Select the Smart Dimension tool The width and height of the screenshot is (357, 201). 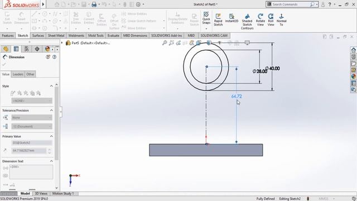click(x=21, y=18)
